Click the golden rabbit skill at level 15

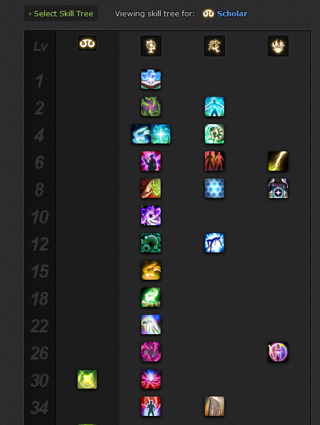coord(151,270)
